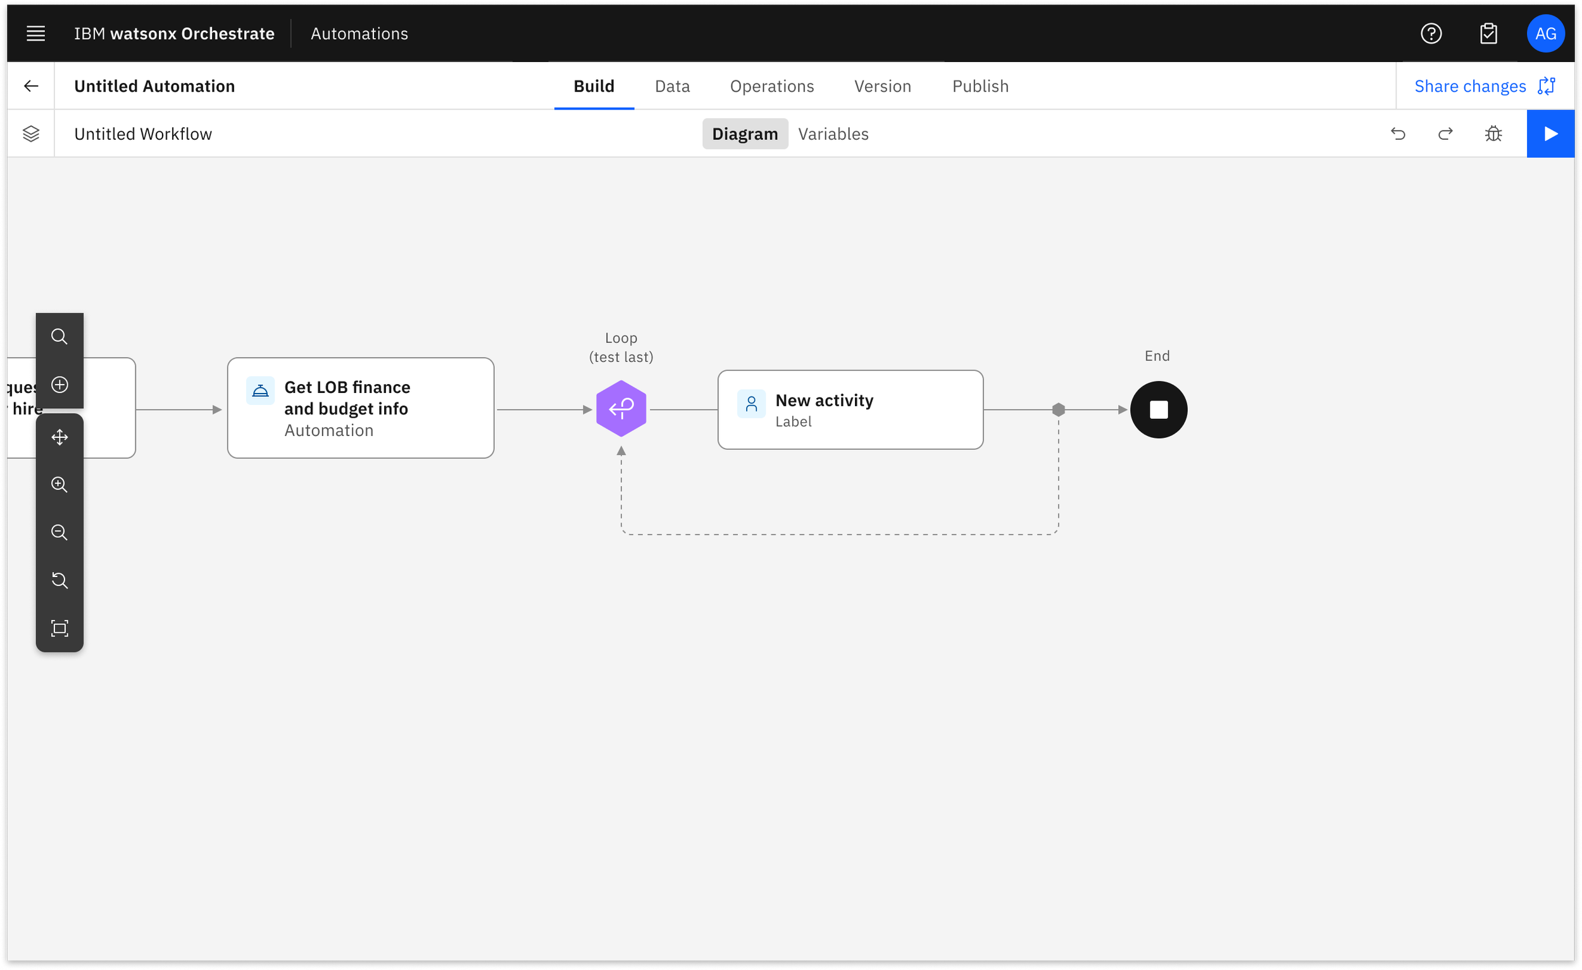Click the back arrow button

[31, 86]
